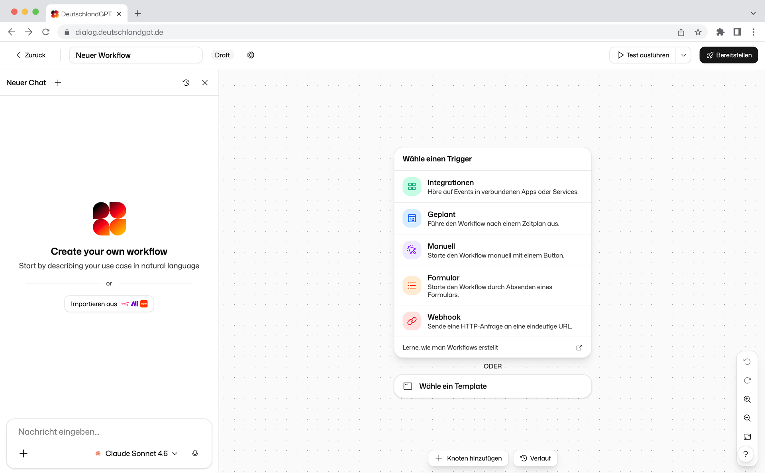
Task: Zoom in on the canvas
Action: point(747,399)
